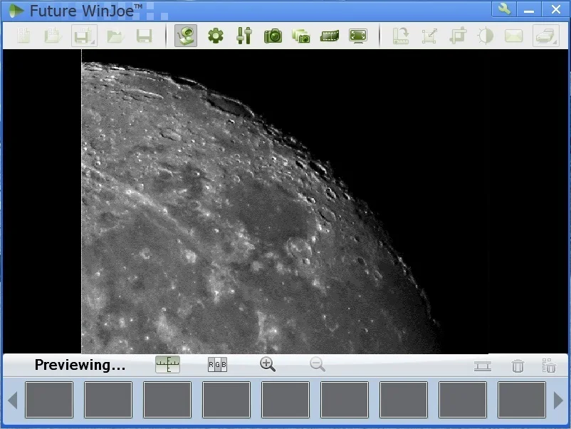Start video recording with the film icon
Image resolution: width=571 pixels, height=429 pixels.
tap(329, 36)
